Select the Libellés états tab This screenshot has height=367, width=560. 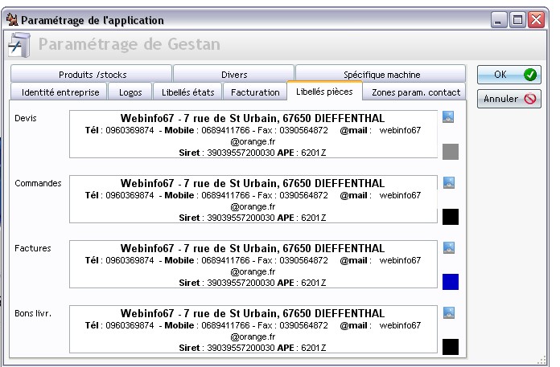pos(185,92)
